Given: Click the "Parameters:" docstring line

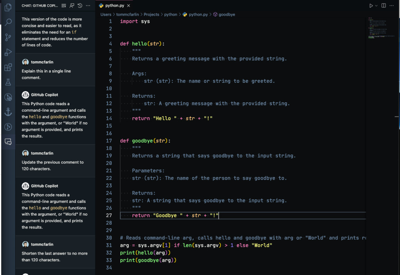Looking at the screenshot, I should (148, 171).
